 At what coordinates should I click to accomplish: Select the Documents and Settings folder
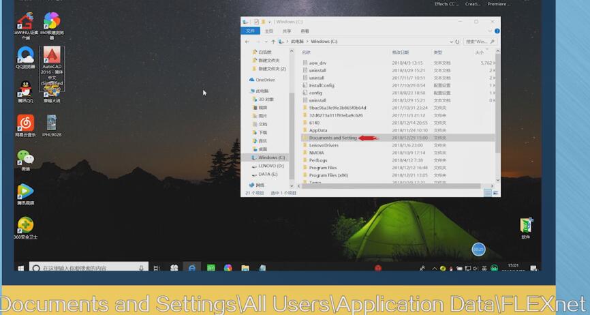point(332,138)
